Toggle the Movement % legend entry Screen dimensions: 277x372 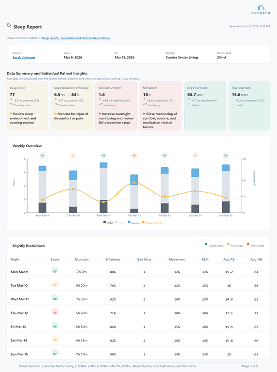[152, 223]
